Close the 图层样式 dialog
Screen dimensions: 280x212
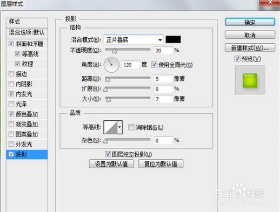pyautogui.click(x=270, y=3)
